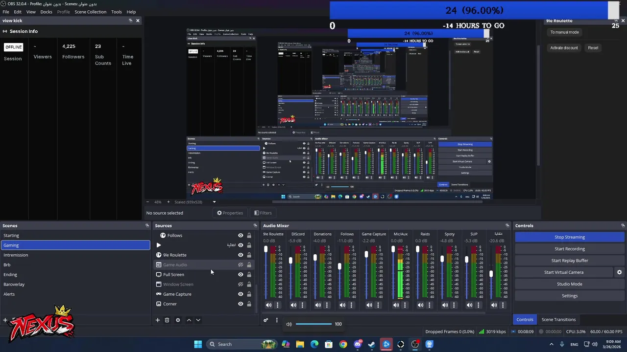
Task: Collapse the group arrow in Sources list
Action: click(159, 245)
